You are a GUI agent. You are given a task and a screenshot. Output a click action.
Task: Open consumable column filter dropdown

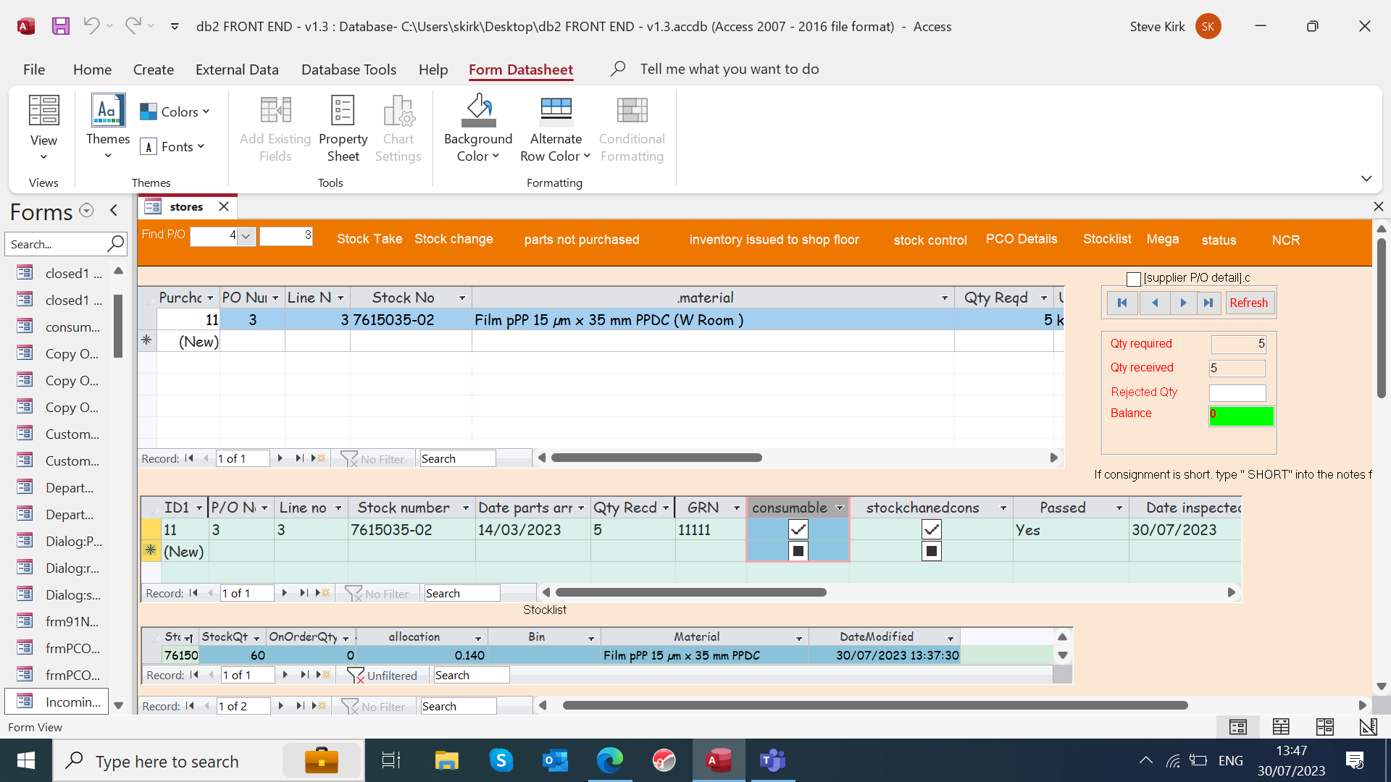click(839, 508)
